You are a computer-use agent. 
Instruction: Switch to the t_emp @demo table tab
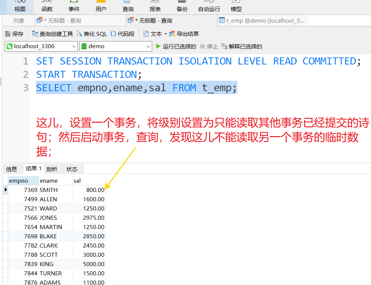263,21
